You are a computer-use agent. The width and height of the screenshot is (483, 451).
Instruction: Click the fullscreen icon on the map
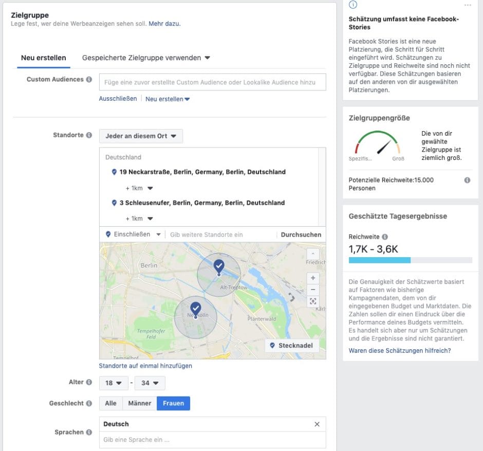(312, 301)
